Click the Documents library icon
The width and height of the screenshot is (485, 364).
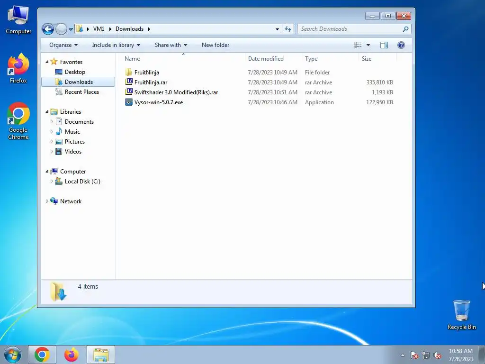59,122
